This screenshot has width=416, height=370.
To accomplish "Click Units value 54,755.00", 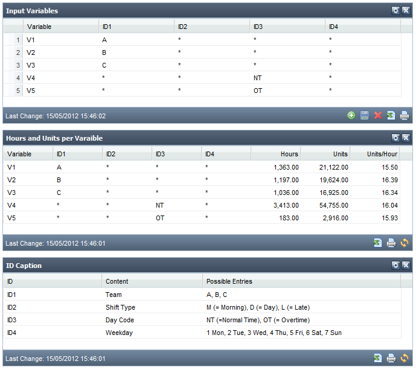I will (334, 205).
